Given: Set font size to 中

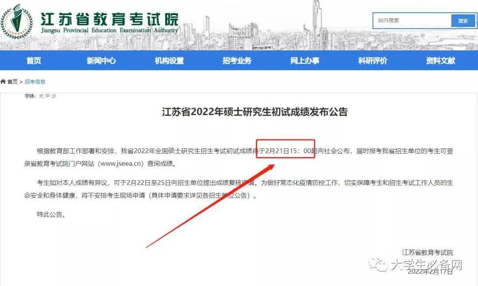Looking at the screenshot, I should click(x=47, y=96).
